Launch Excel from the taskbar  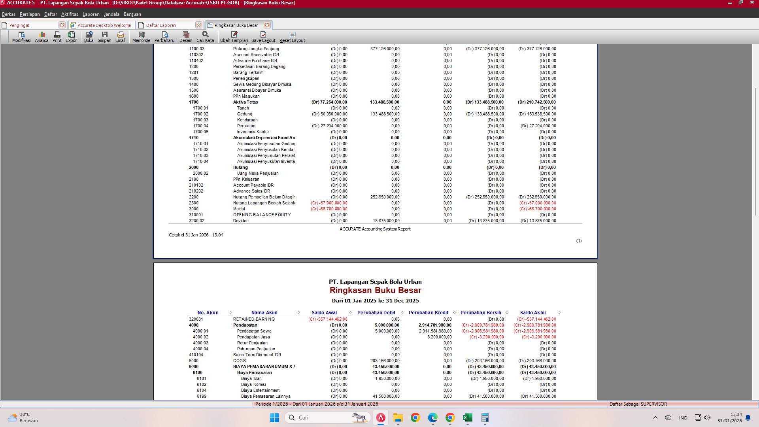[468, 418]
